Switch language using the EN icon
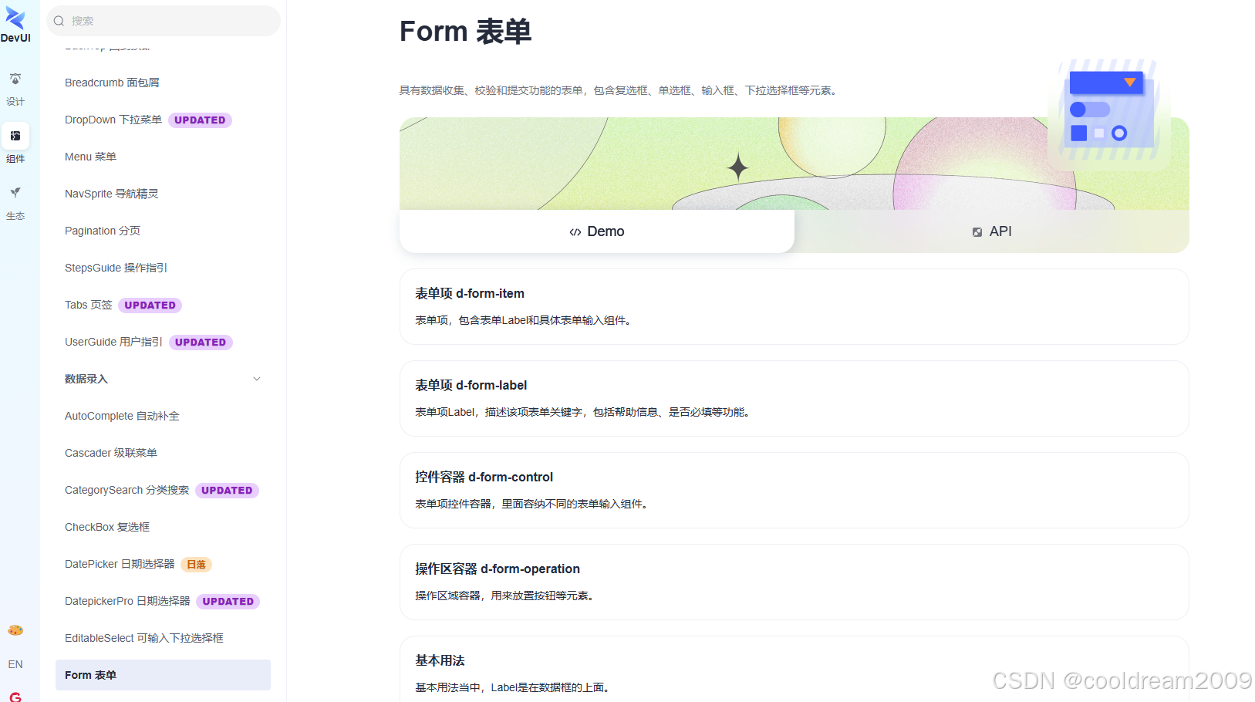Screen dimensions: 1255x702 (x=15, y=664)
